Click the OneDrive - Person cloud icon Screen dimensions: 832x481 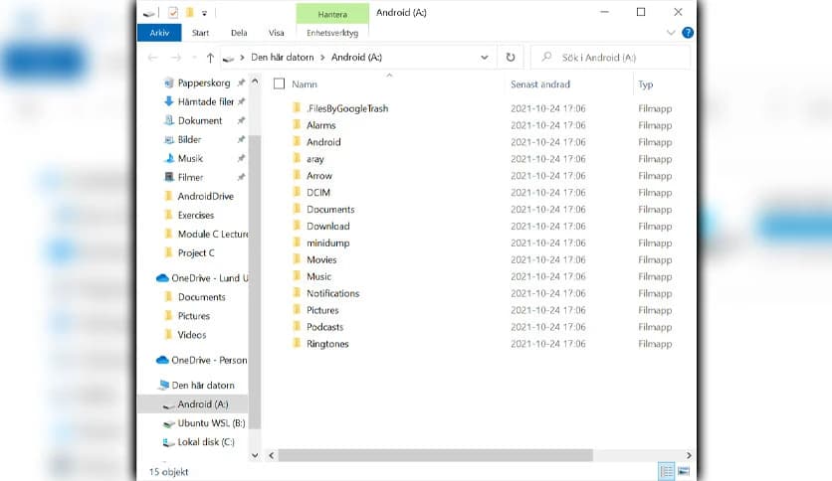pyautogui.click(x=162, y=360)
